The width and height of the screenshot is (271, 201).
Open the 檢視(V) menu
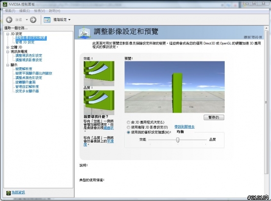[39, 11]
